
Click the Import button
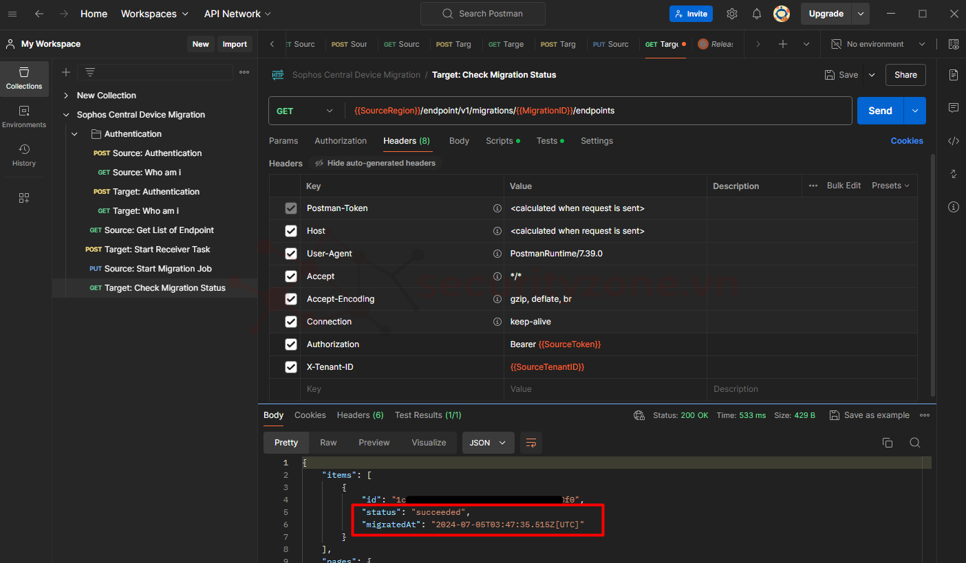point(235,44)
